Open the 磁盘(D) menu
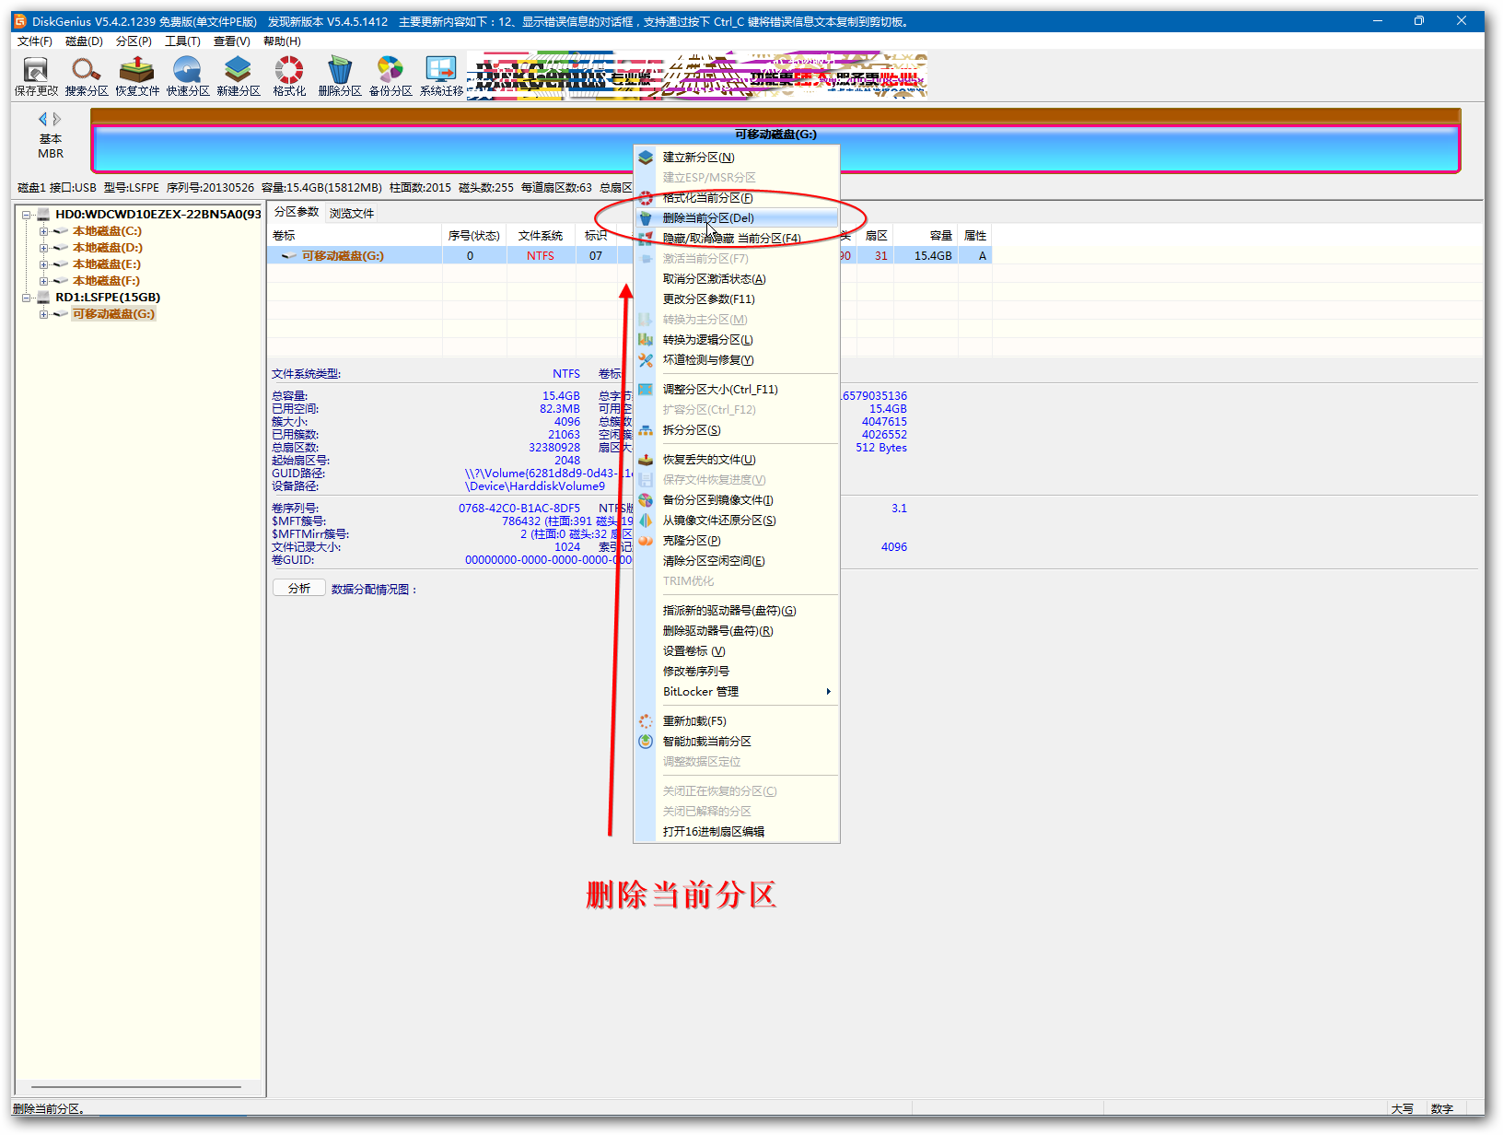This screenshot has height=1135, width=1503. coord(84,41)
